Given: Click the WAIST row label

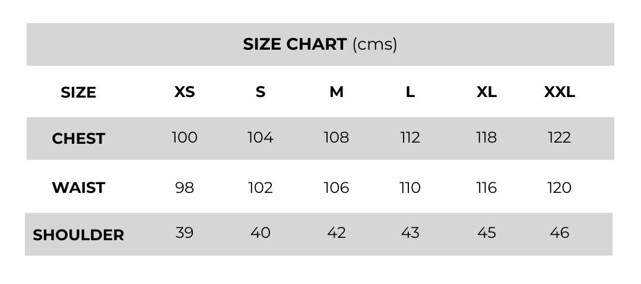Looking at the screenshot, I should tap(78, 188).
